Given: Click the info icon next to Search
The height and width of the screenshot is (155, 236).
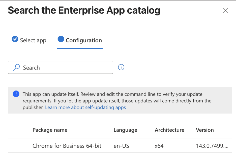Looking at the screenshot, I should 121,68.
